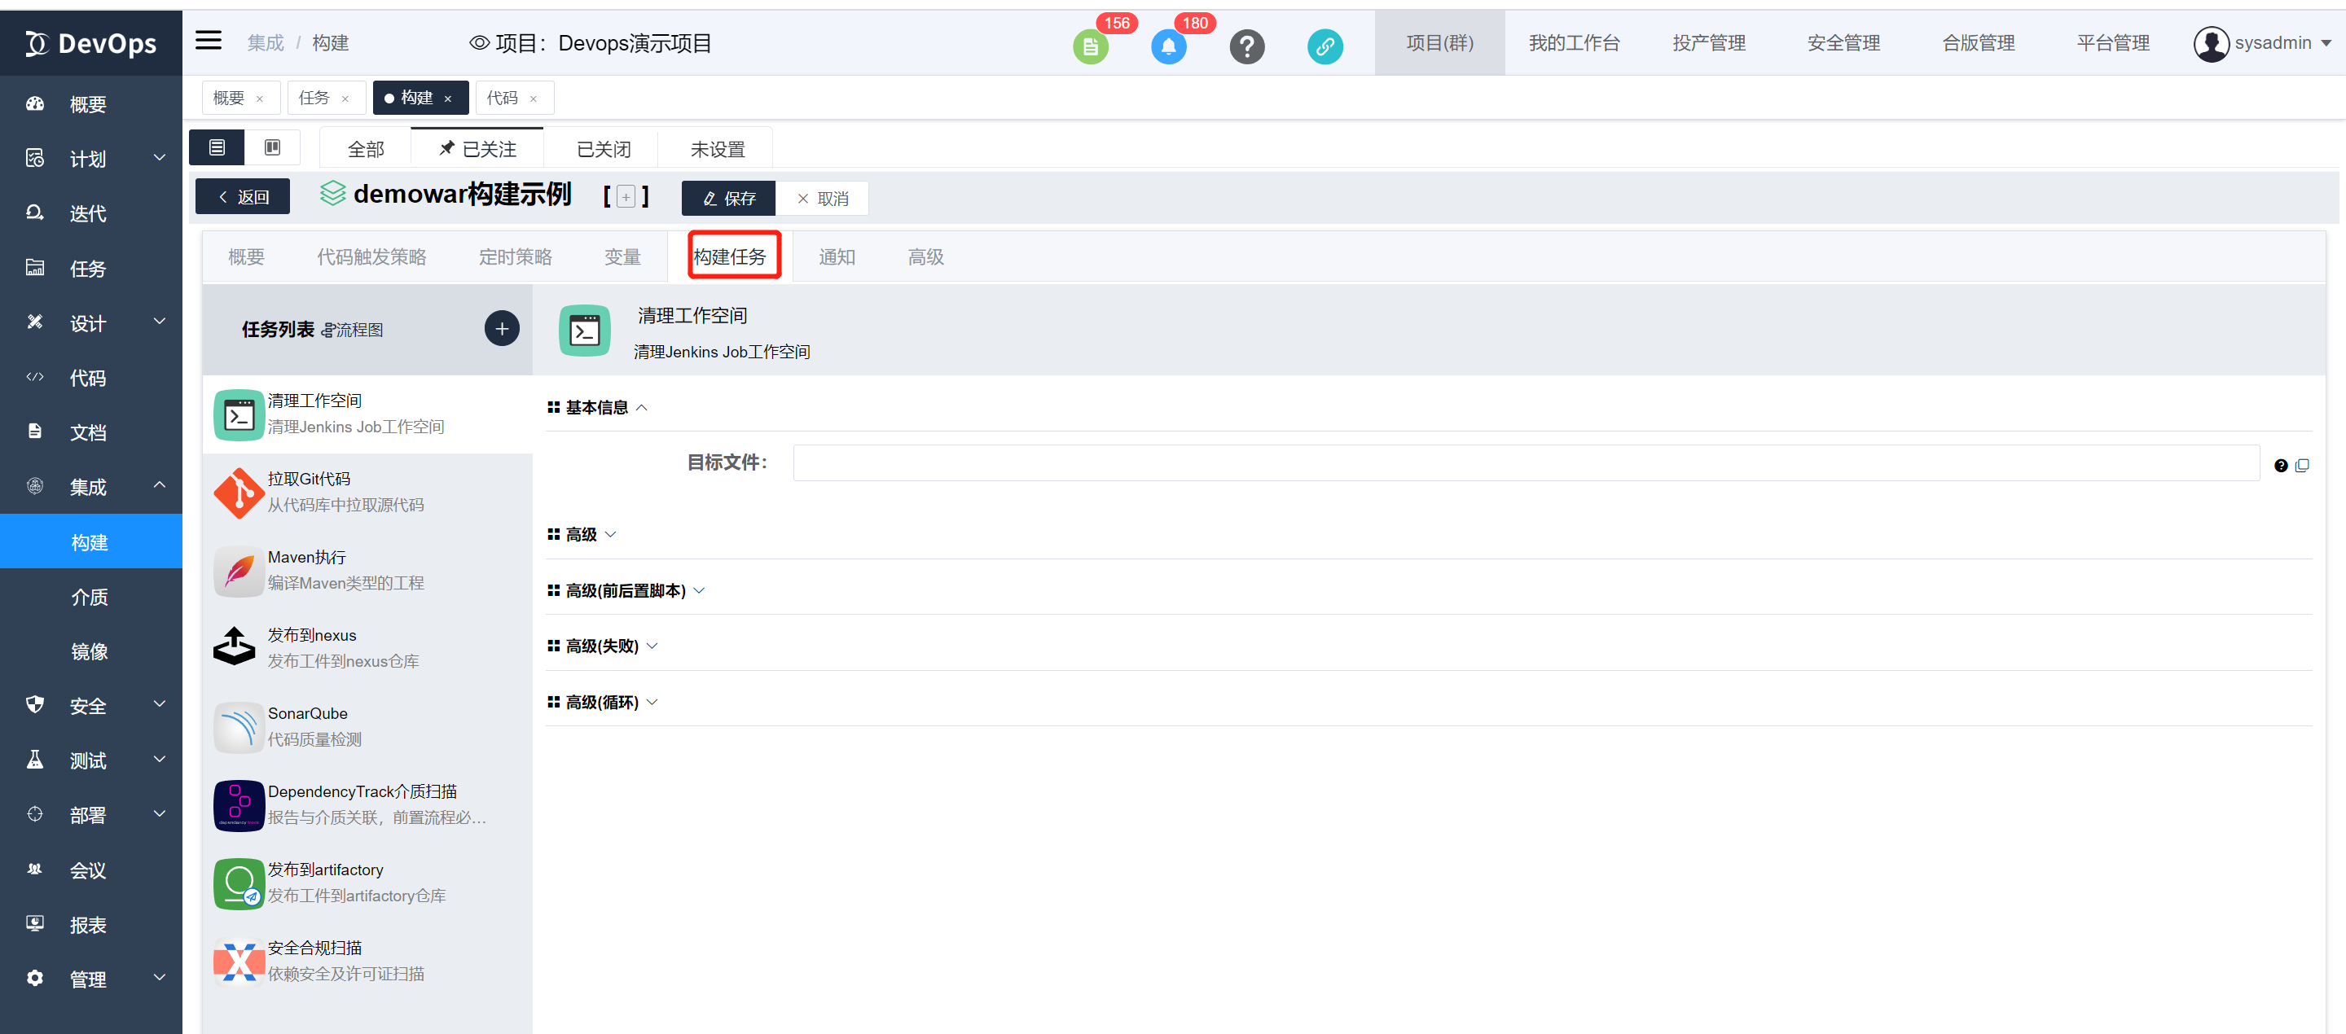Collapse the 基本信息 section

coord(597,407)
